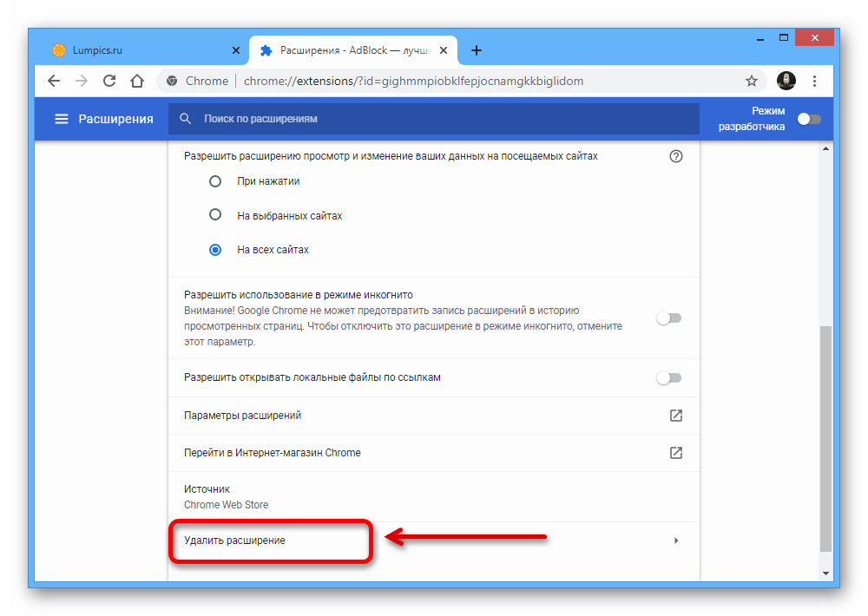Click the Lumpics.ru tab favicon

(59, 50)
